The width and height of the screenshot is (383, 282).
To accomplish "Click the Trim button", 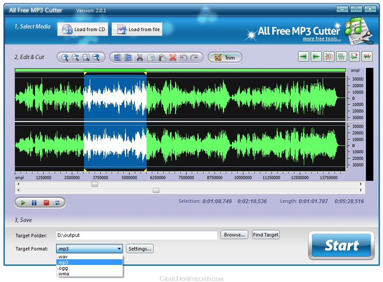I will coord(225,57).
